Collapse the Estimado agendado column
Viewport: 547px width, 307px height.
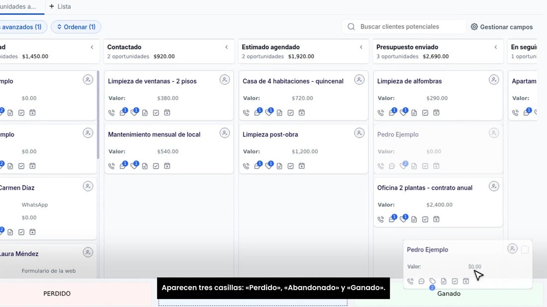coord(361,47)
